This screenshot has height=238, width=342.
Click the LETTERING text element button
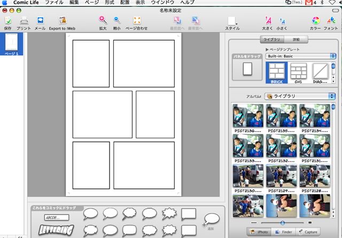pos(55,230)
